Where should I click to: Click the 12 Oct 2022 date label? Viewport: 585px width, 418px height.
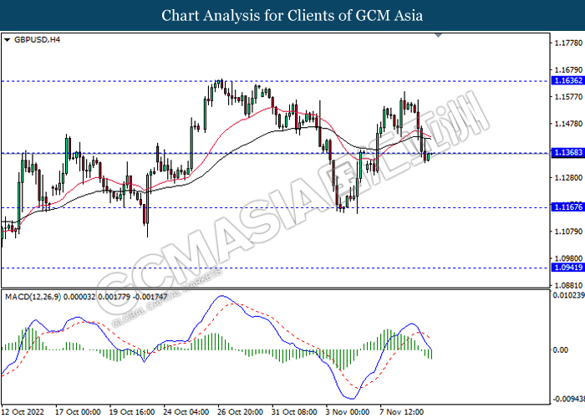click(x=23, y=412)
